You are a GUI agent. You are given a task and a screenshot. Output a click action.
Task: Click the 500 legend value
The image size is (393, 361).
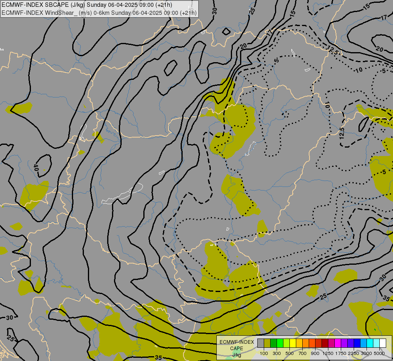tap(289, 353)
